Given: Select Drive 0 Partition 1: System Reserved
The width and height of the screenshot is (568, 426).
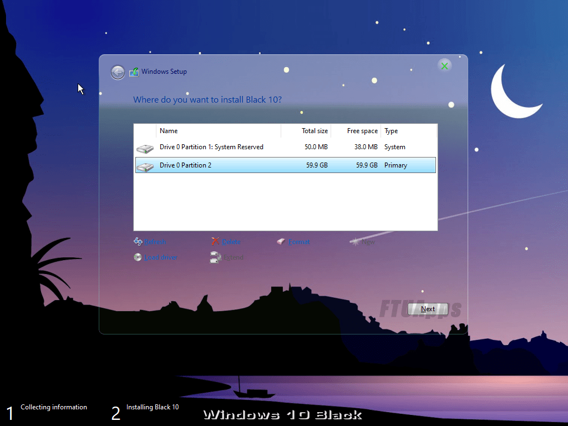Looking at the screenshot, I should pyautogui.click(x=286, y=147).
